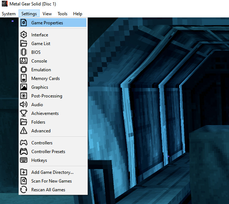Click the Advanced warning triangle icon
This screenshot has height=204, width=229.
click(24, 131)
